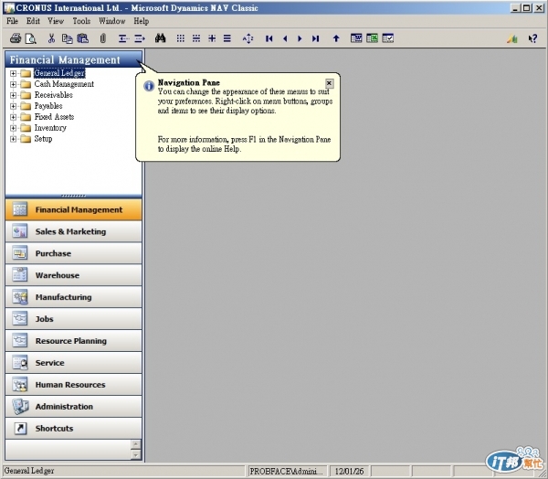Viewport: 548px width, 479px height.
Task: Go to the First record arrow
Action: point(269,38)
